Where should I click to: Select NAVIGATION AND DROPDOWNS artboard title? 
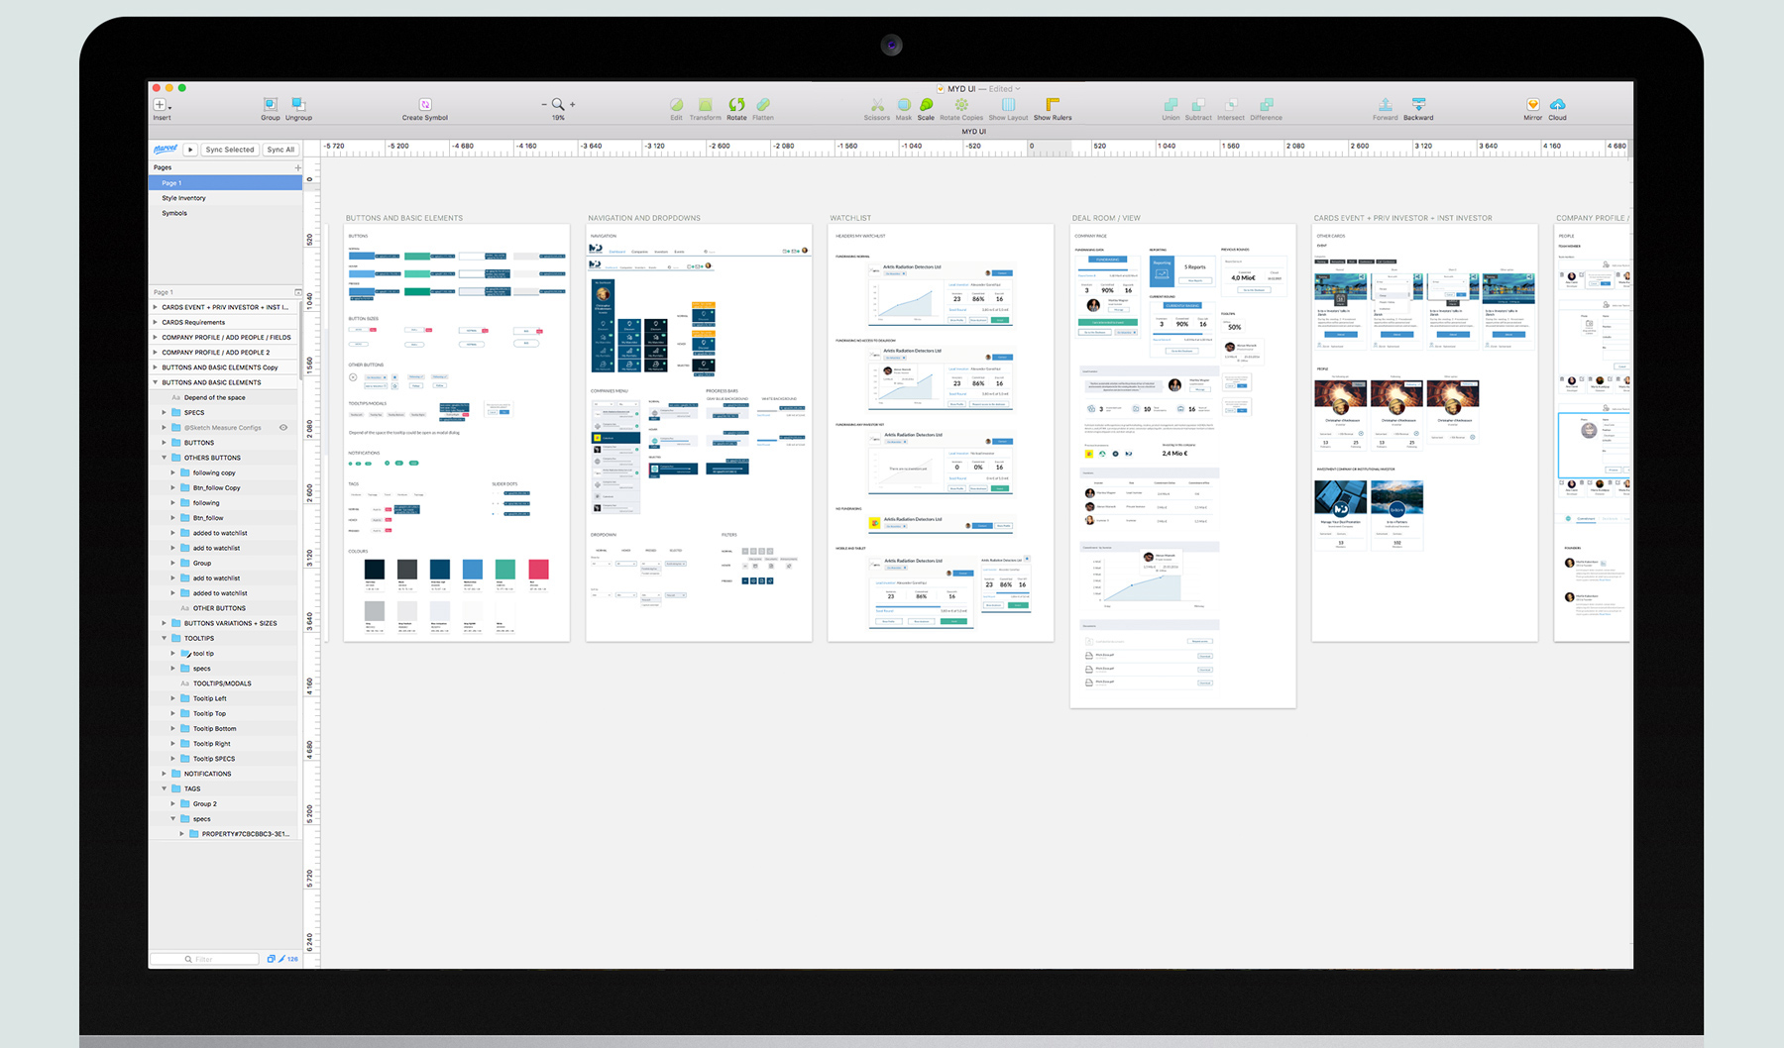tap(644, 218)
